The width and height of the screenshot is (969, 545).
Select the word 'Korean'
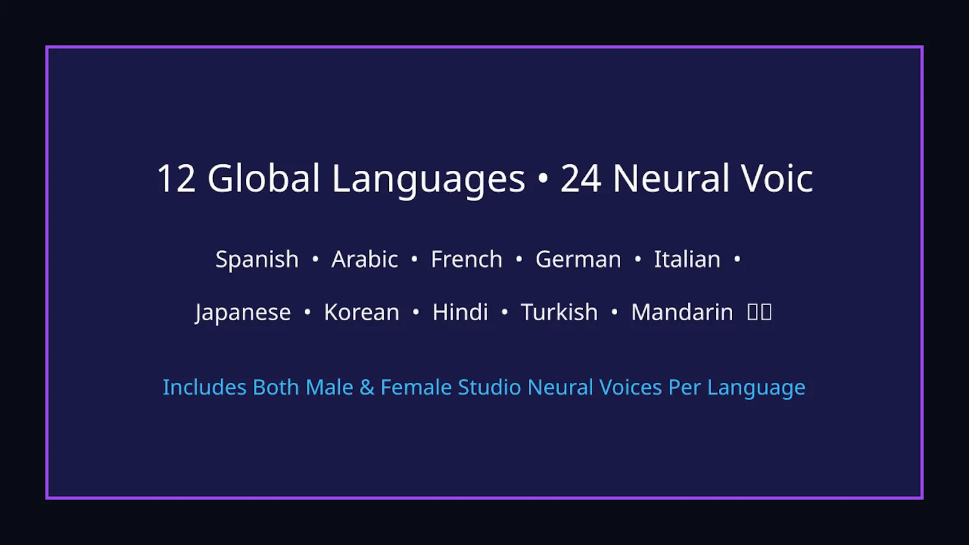click(x=362, y=312)
